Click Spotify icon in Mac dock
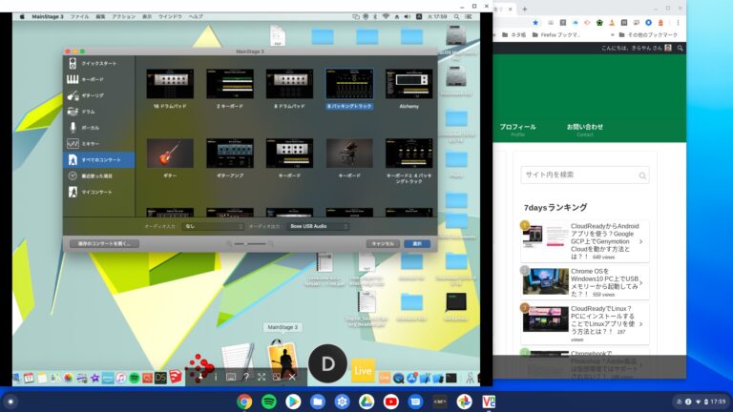The image size is (733, 412). 135,378
